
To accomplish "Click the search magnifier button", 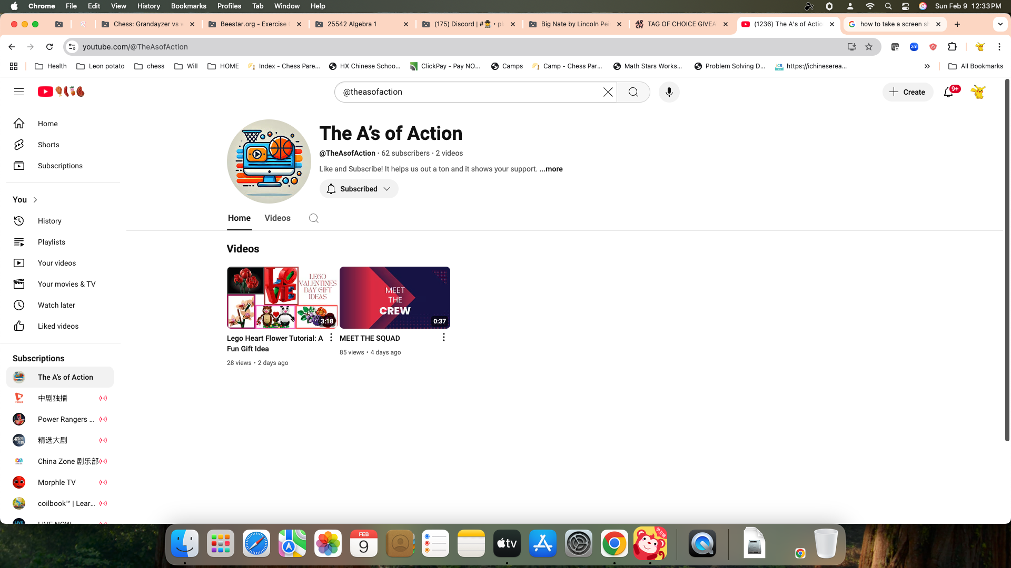I will [633, 92].
